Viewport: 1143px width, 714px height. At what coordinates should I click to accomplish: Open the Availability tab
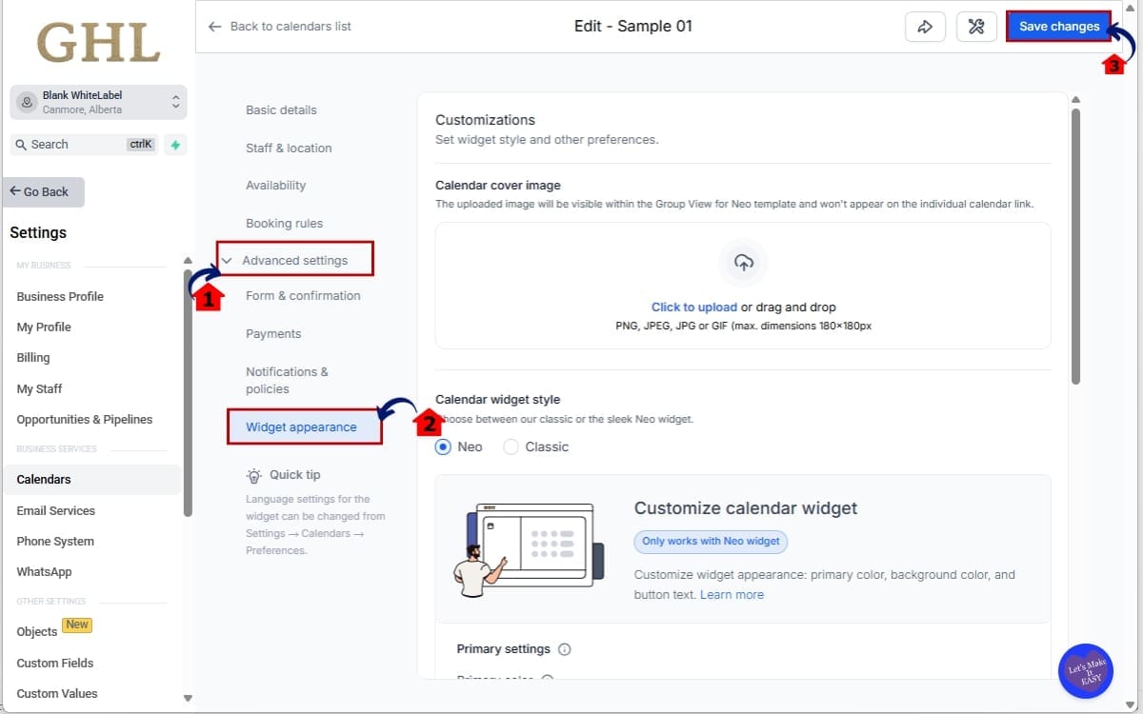276,186
